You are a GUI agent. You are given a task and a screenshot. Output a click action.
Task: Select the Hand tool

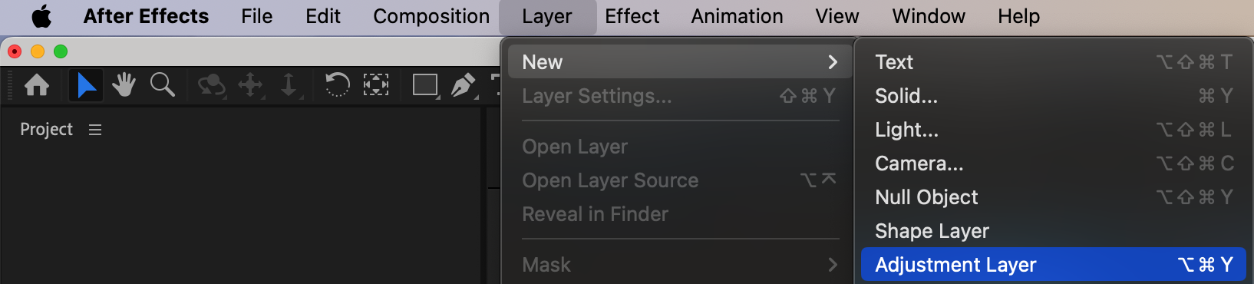tap(124, 84)
